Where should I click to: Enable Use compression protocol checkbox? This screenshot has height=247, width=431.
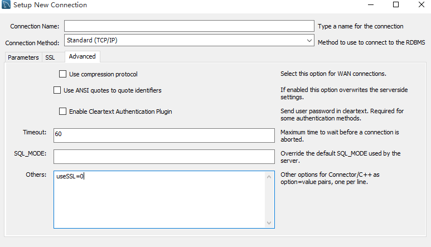tap(63, 74)
